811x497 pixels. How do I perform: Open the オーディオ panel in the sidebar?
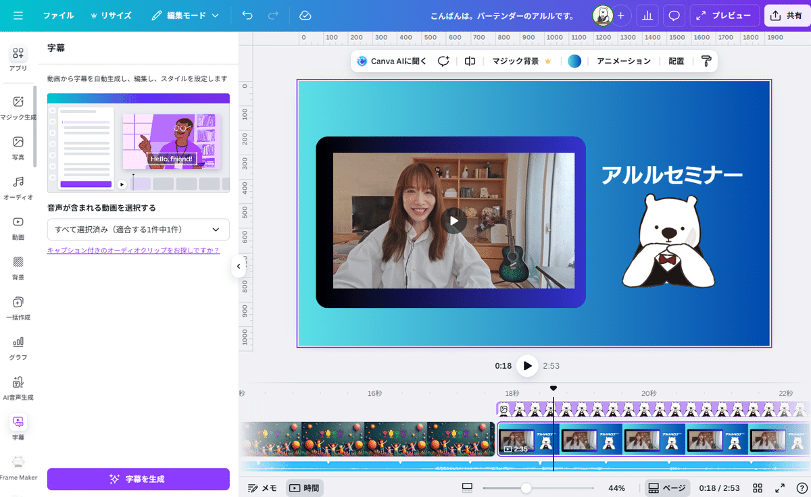(x=18, y=182)
